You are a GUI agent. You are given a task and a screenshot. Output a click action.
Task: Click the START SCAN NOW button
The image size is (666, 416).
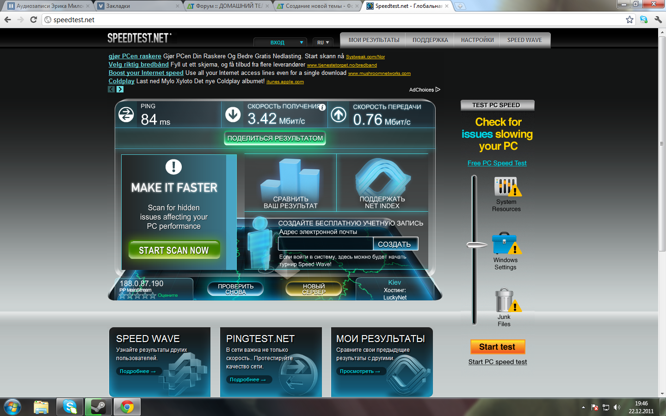[174, 250]
